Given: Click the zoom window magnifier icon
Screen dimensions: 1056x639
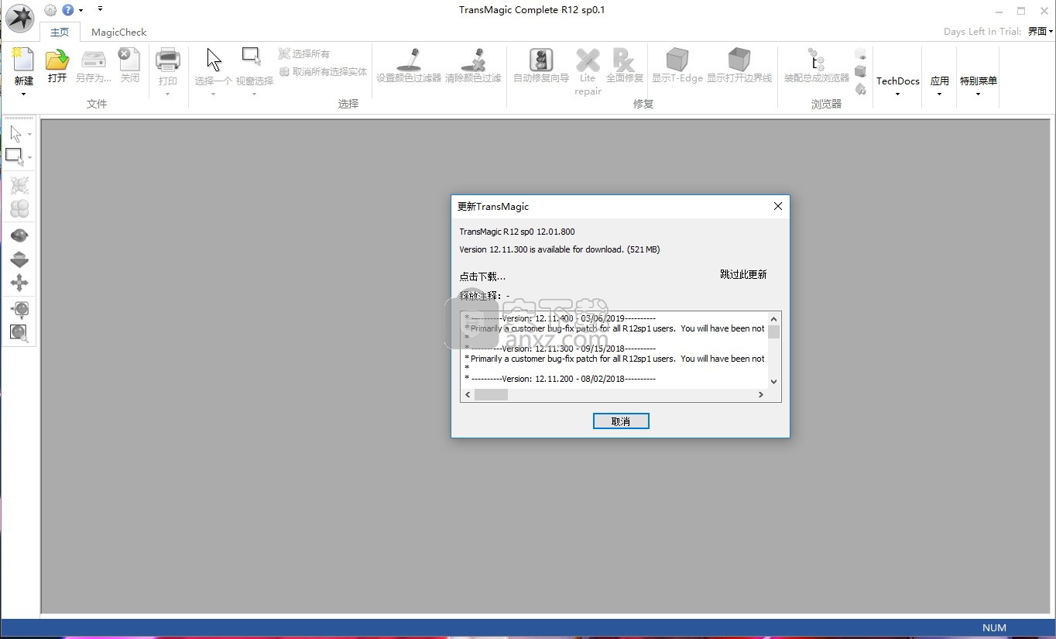Looking at the screenshot, I should click(x=19, y=333).
